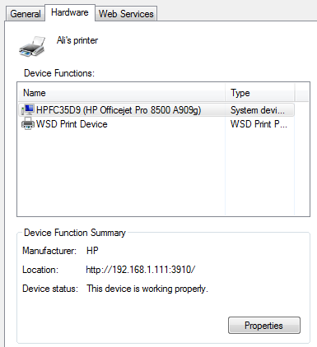Open the Web Services tab
317x347 pixels.
[126, 14]
